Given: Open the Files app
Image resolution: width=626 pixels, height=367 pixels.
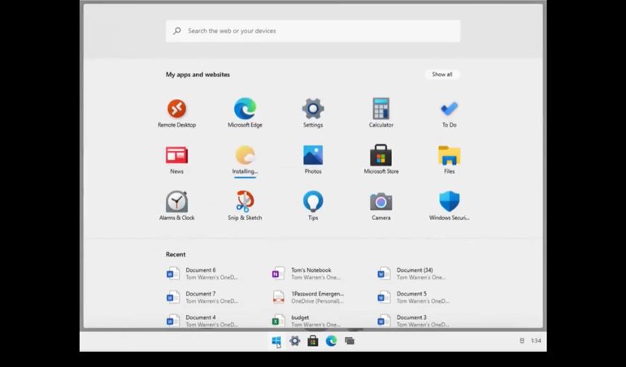Looking at the screenshot, I should click(449, 155).
